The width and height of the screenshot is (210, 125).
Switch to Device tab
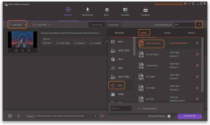[191, 33]
